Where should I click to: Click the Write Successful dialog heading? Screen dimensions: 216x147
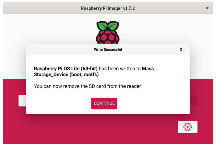[x=108, y=50]
